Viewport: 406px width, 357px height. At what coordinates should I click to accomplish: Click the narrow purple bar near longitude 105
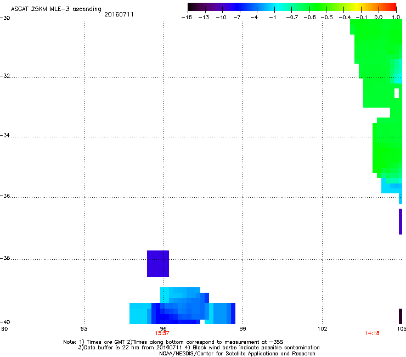point(401,221)
